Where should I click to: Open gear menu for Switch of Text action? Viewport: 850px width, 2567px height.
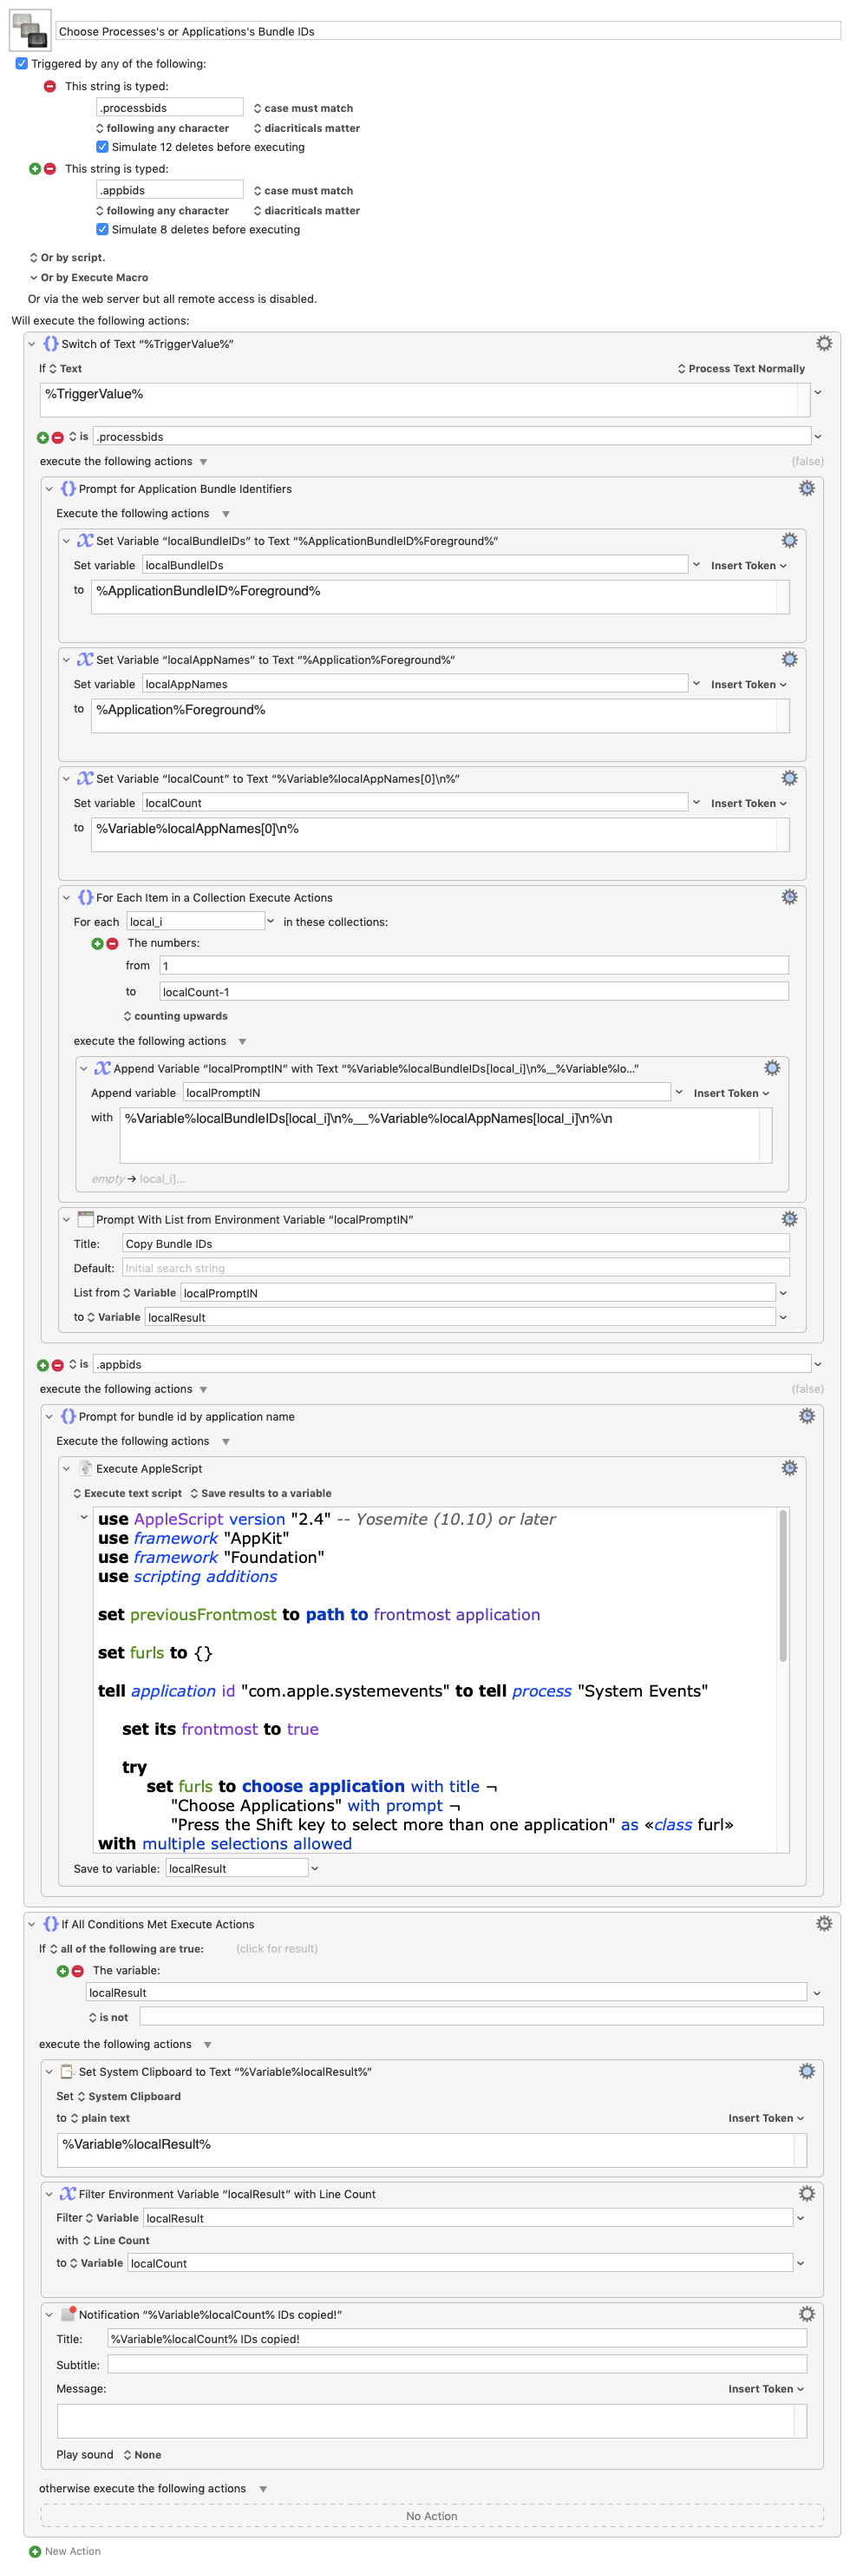(x=823, y=344)
